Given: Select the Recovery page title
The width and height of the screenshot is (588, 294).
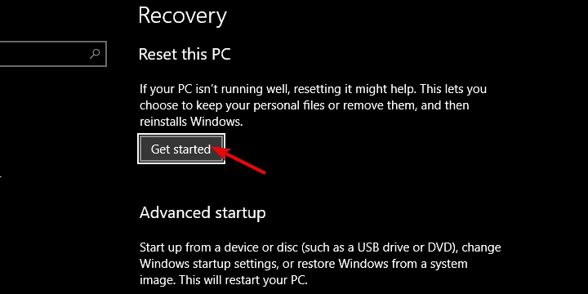Looking at the screenshot, I should tap(182, 16).
